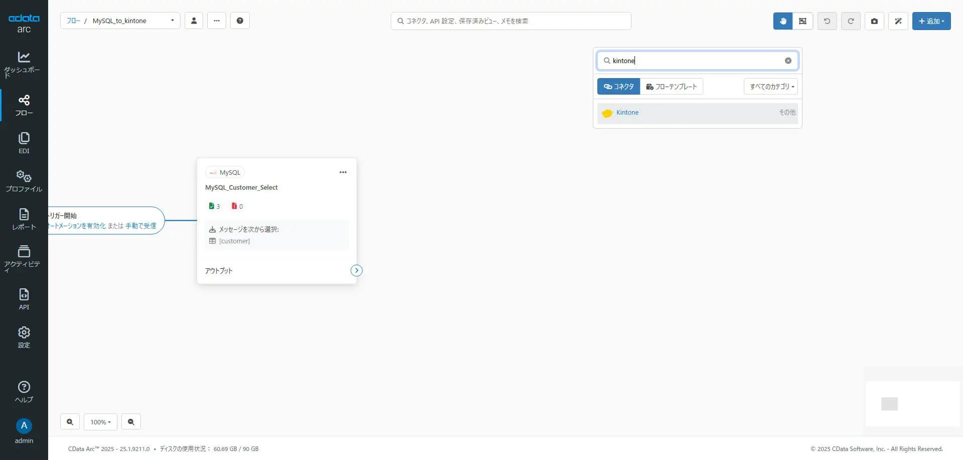This screenshot has width=963, height=460.
Task: Switch to box selection mode
Action: pos(802,21)
